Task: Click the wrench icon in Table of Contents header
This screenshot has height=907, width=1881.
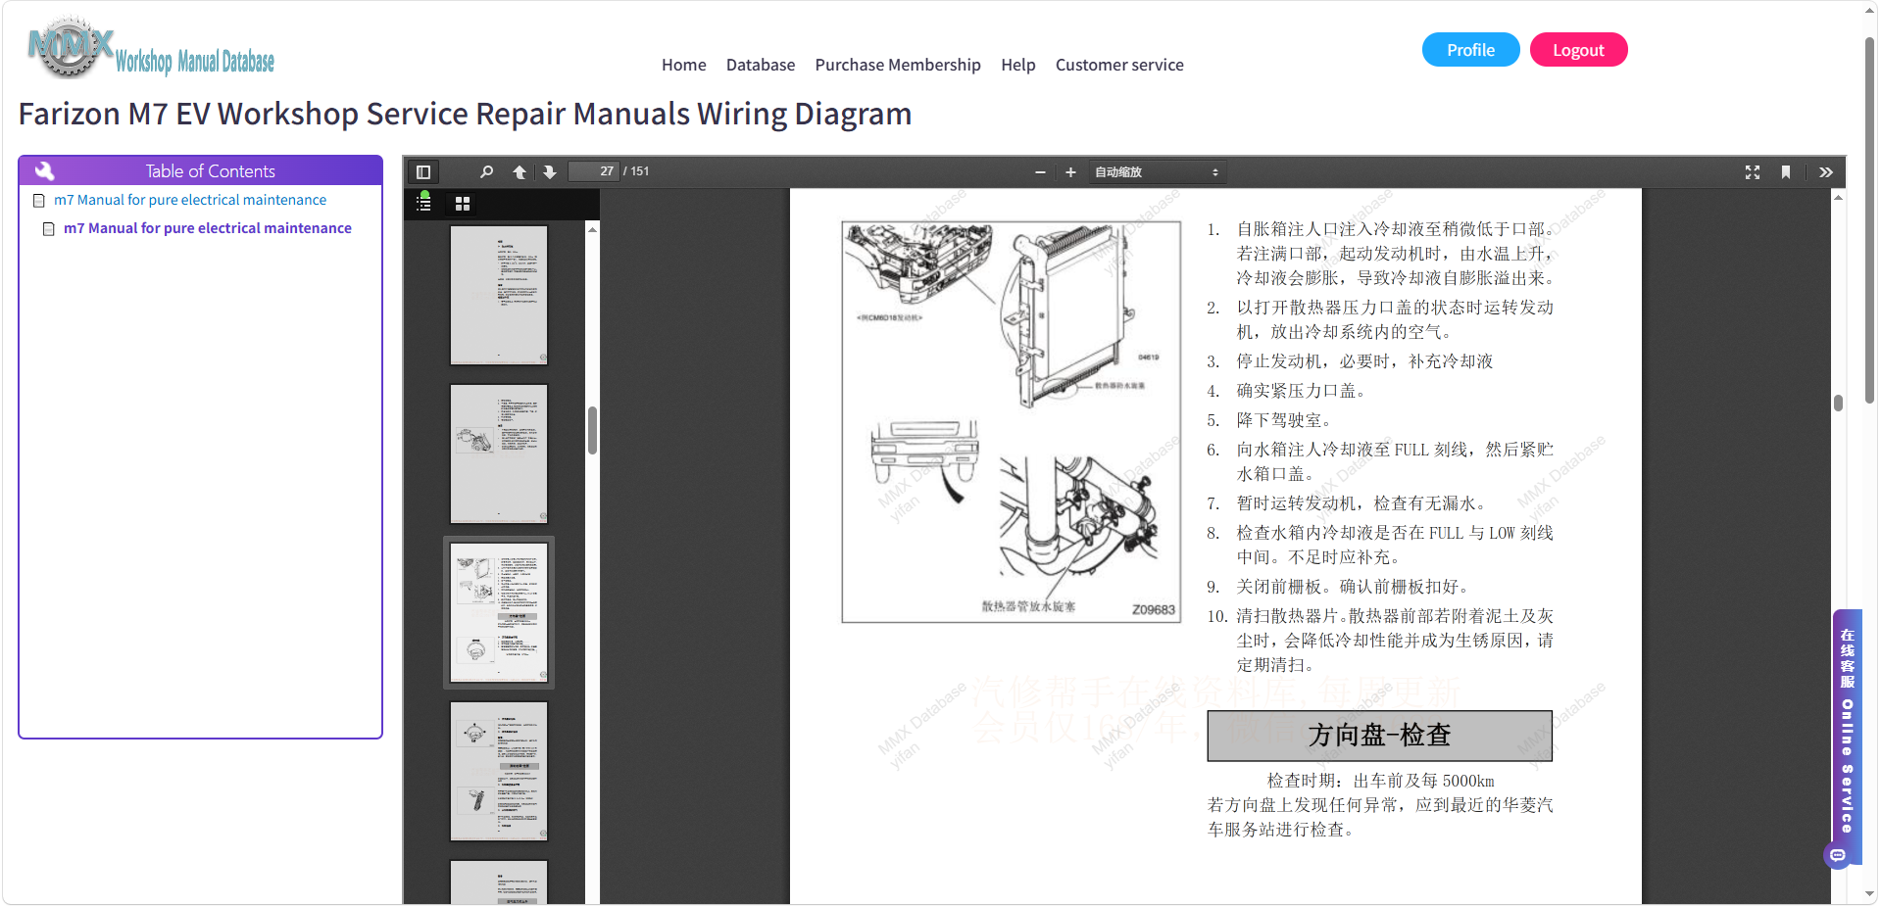Action: [44, 170]
